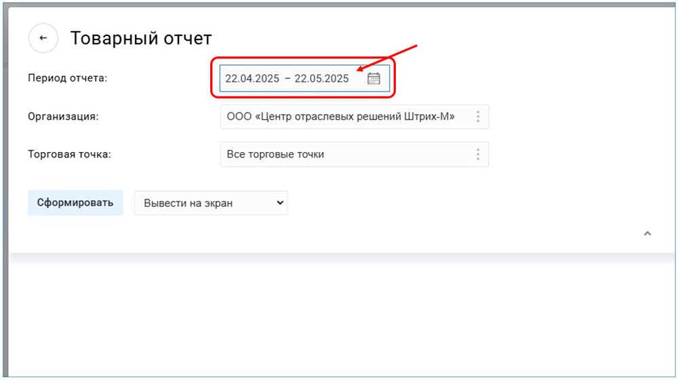Click the dash between the period dates

coord(287,79)
